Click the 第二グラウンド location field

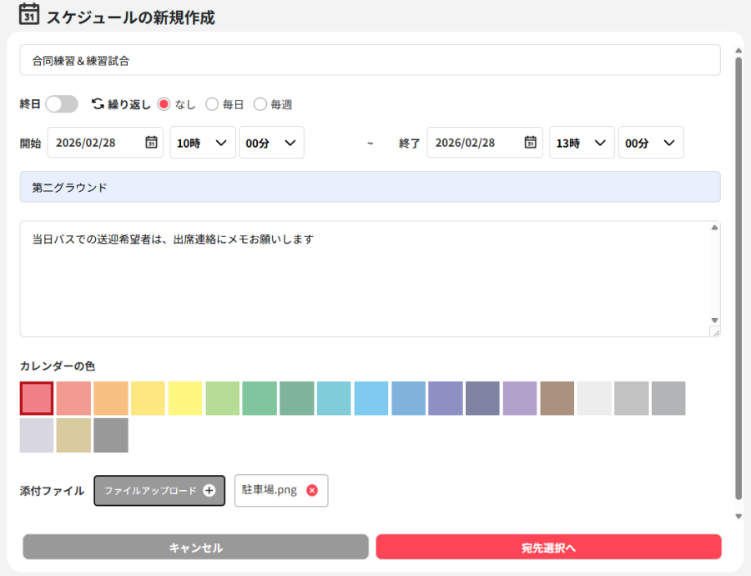(x=370, y=187)
